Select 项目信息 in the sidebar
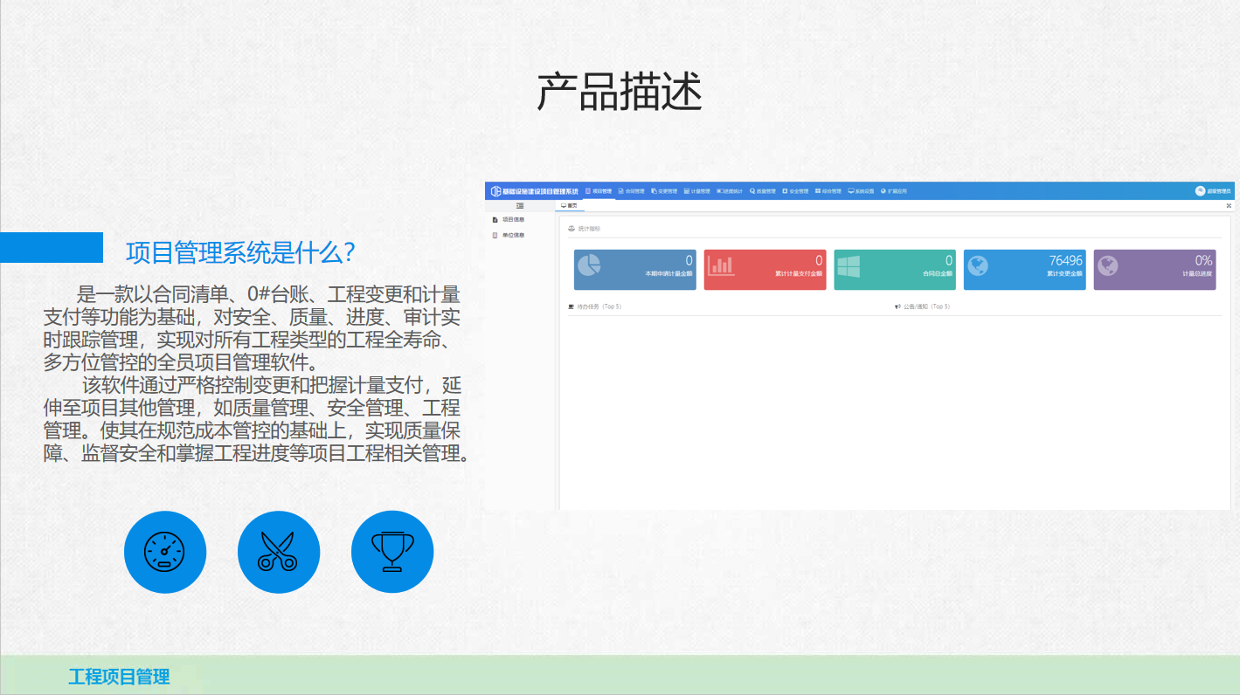Image resolution: width=1240 pixels, height=695 pixels. point(512,220)
